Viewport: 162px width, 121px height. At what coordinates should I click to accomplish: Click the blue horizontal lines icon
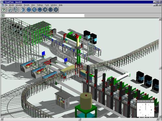[x=40, y=10]
